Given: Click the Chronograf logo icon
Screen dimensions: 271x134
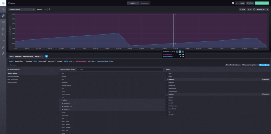Looking at the screenshot, I should coord(3,3).
